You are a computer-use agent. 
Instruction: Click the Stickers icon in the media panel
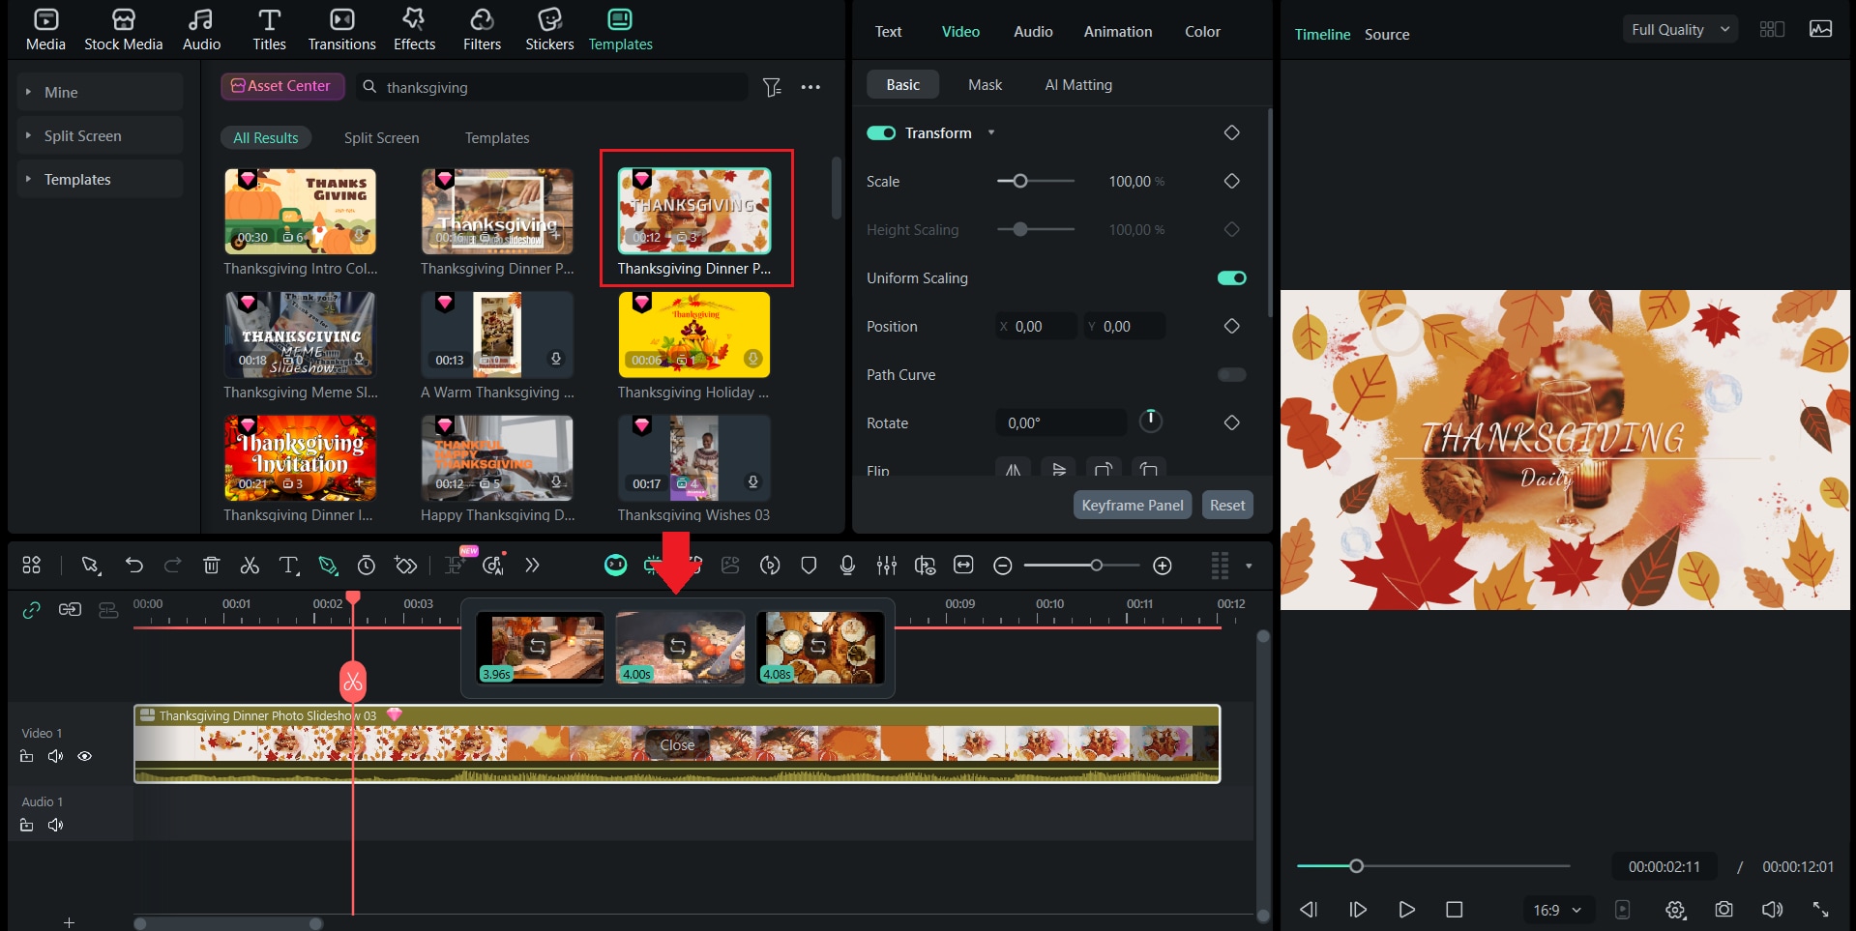click(x=548, y=28)
